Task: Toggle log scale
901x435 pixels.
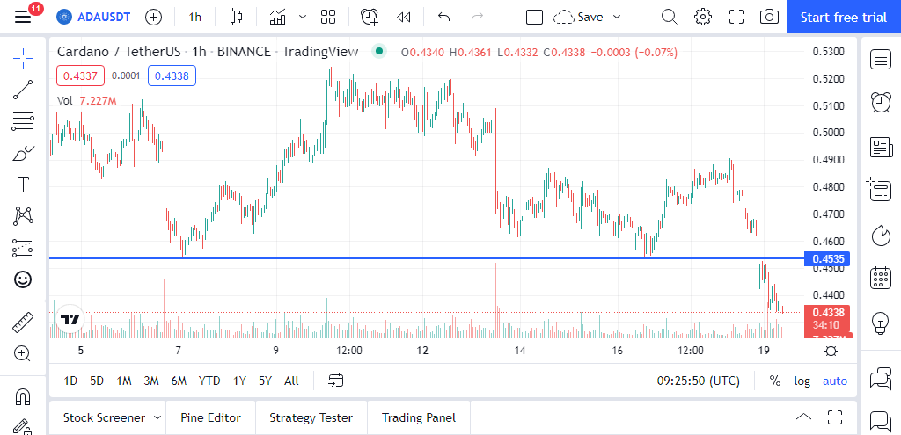Action: [x=802, y=381]
